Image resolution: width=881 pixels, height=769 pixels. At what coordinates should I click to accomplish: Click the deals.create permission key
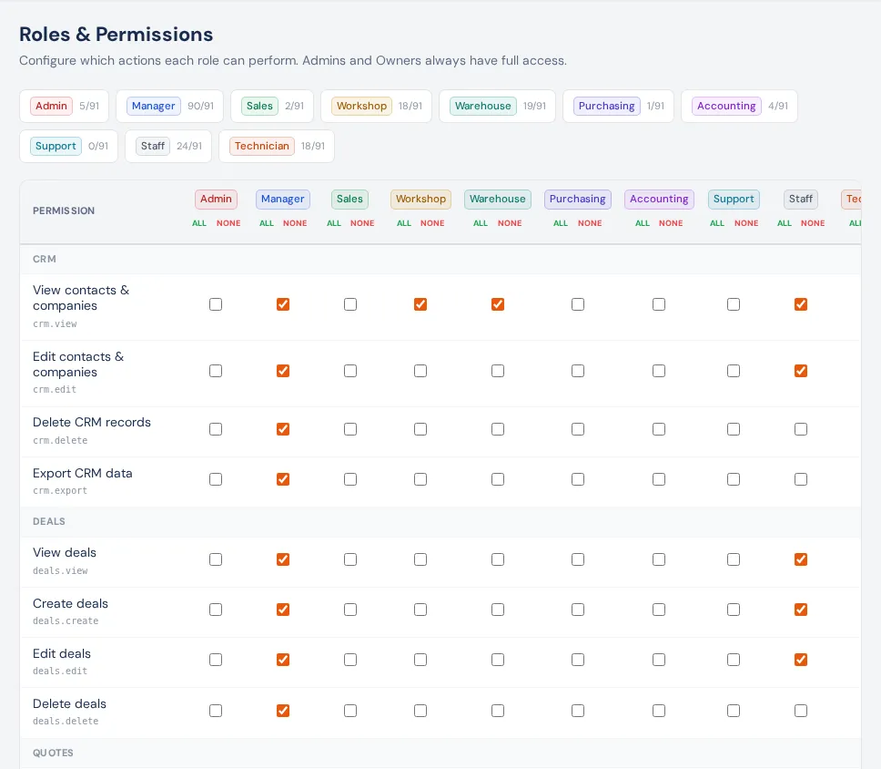(66, 620)
